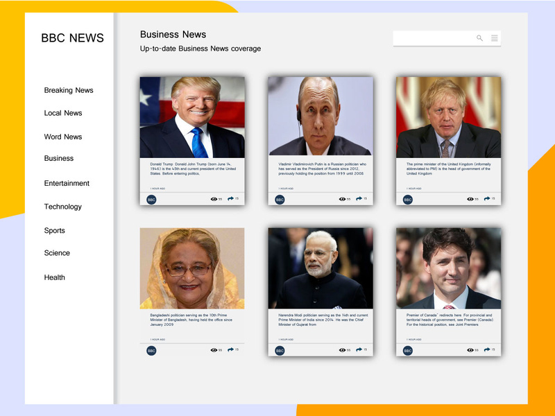
Task: Select Business in the sidebar
Action: coord(59,158)
